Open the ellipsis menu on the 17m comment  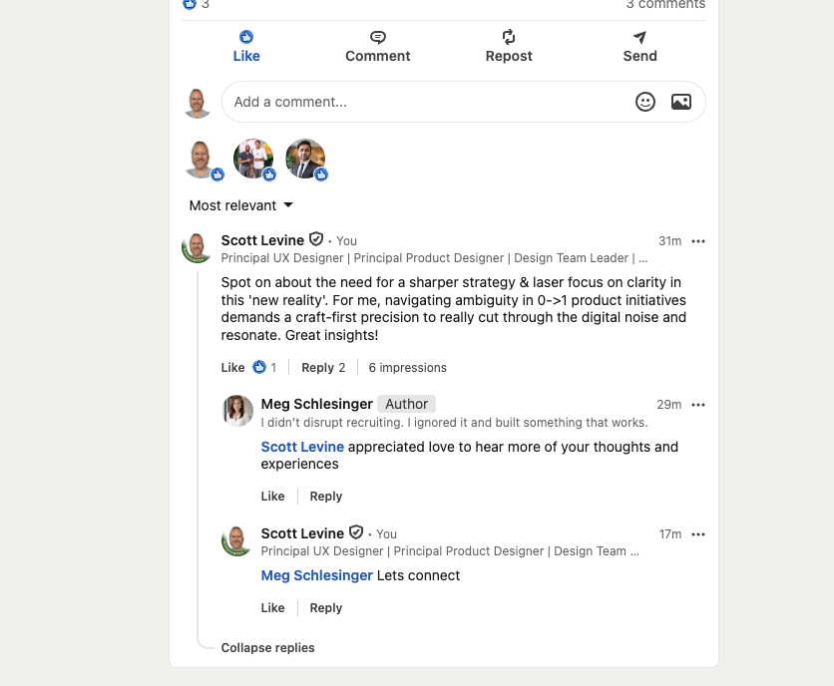(x=698, y=533)
